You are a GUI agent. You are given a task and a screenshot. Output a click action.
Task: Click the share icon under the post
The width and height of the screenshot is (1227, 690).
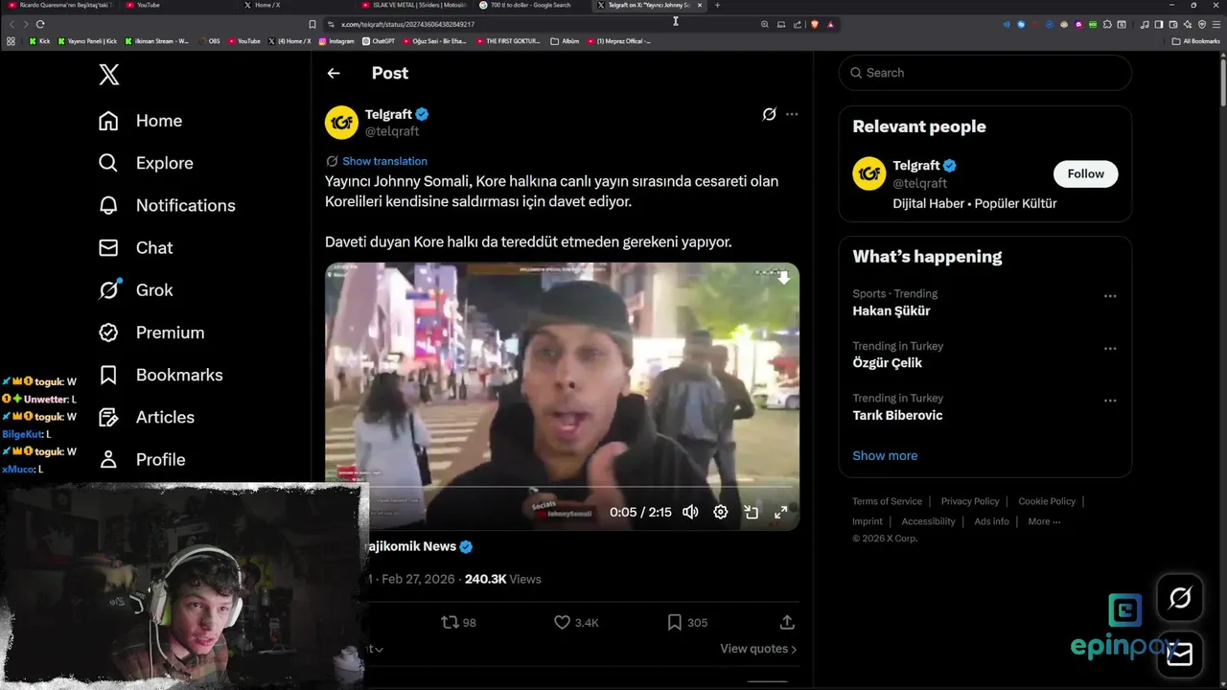[x=787, y=622]
